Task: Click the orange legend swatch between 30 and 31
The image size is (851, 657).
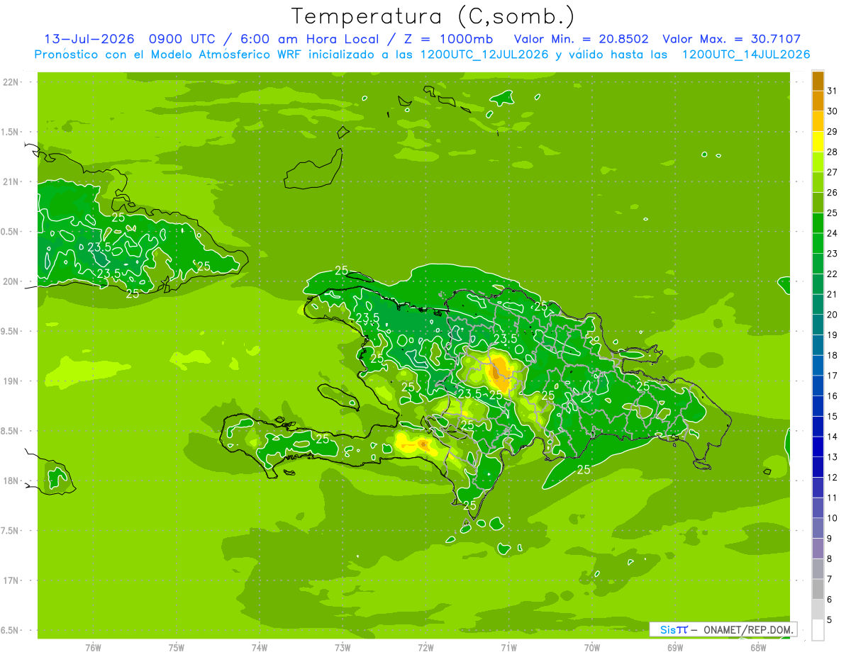Action: pos(818,101)
